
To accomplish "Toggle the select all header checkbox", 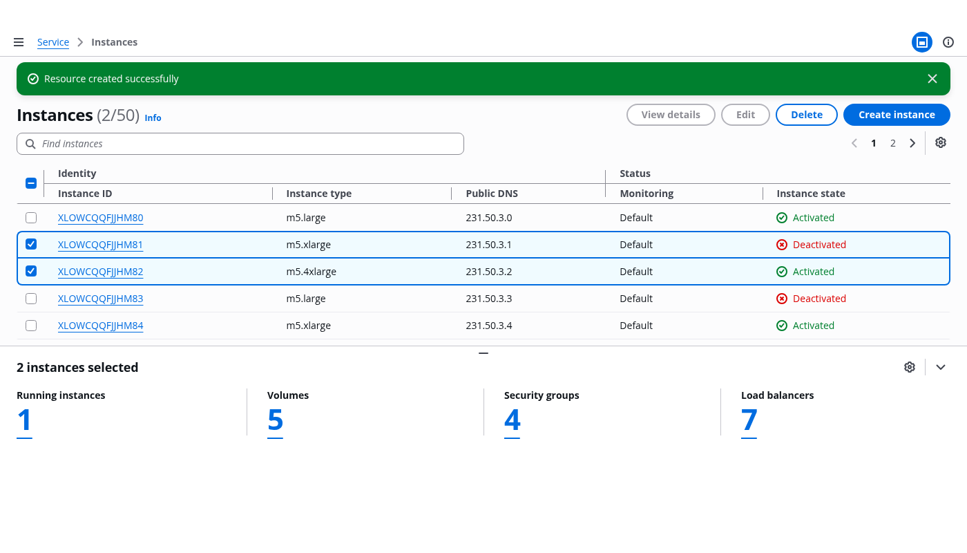I will click(x=31, y=183).
